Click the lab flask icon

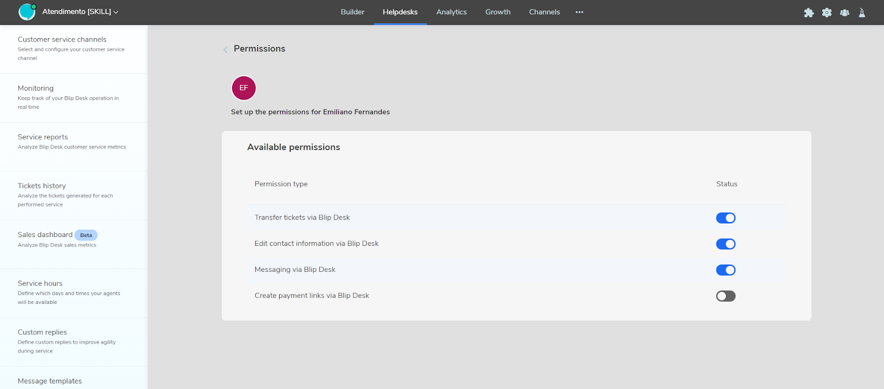tap(862, 13)
